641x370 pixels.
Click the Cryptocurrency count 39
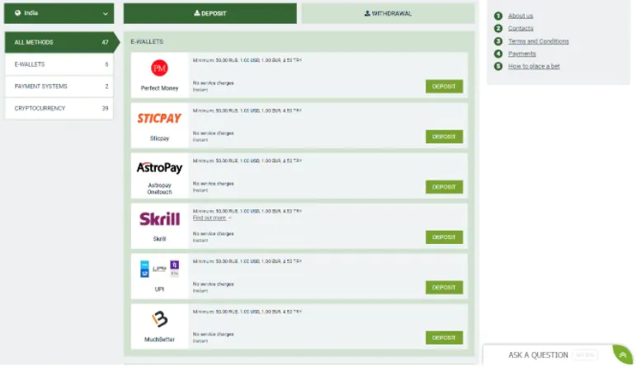click(x=105, y=108)
